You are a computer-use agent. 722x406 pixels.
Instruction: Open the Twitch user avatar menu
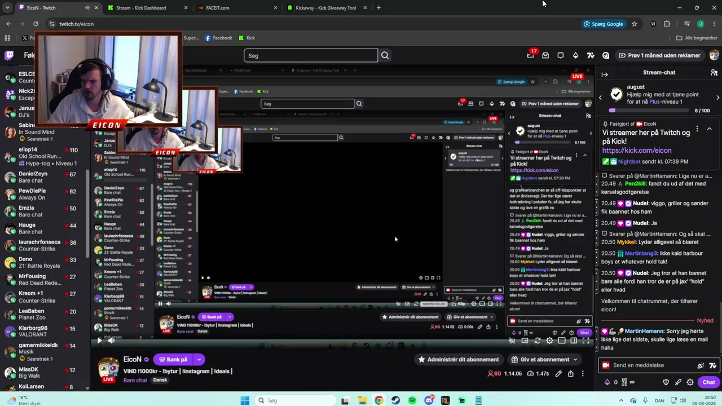[x=714, y=55]
